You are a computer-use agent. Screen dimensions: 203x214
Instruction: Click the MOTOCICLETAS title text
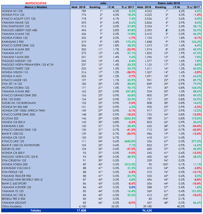[36, 3]
